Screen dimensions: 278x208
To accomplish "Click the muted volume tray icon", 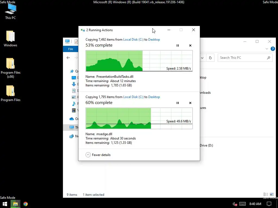I will pos(235,204).
